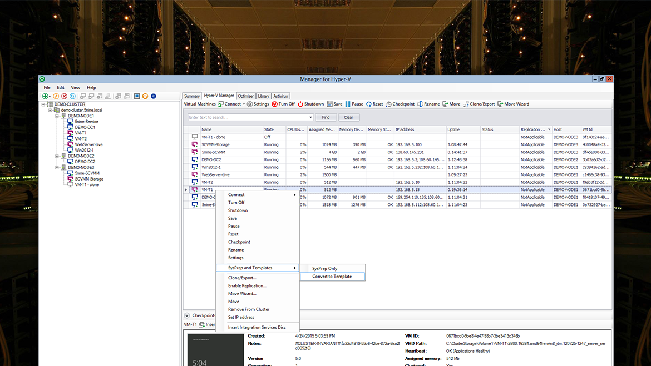651x366 pixels.
Task: Click in the VM search text field
Action: click(248, 117)
